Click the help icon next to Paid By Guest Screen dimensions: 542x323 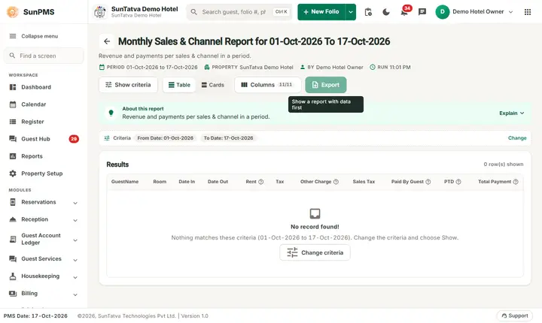(428, 182)
